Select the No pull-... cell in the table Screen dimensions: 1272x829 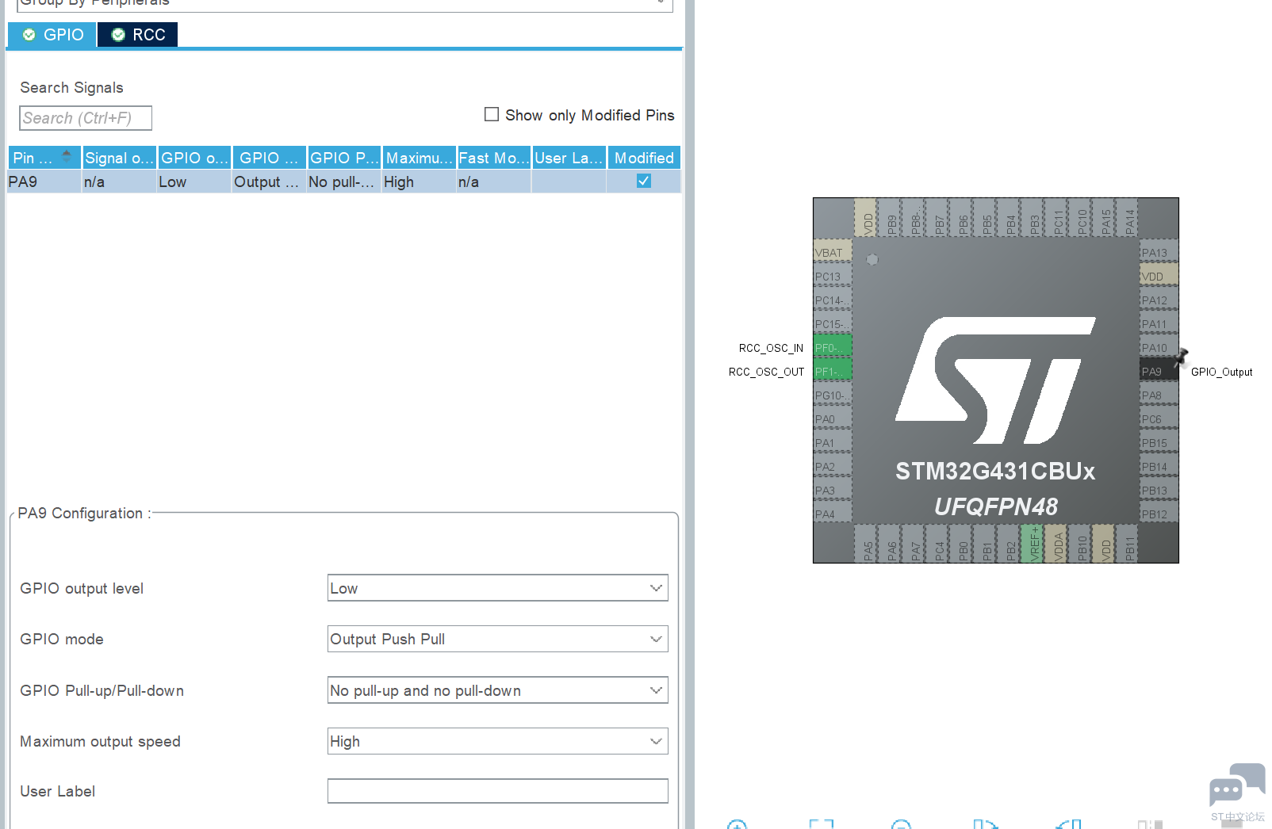tap(344, 181)
